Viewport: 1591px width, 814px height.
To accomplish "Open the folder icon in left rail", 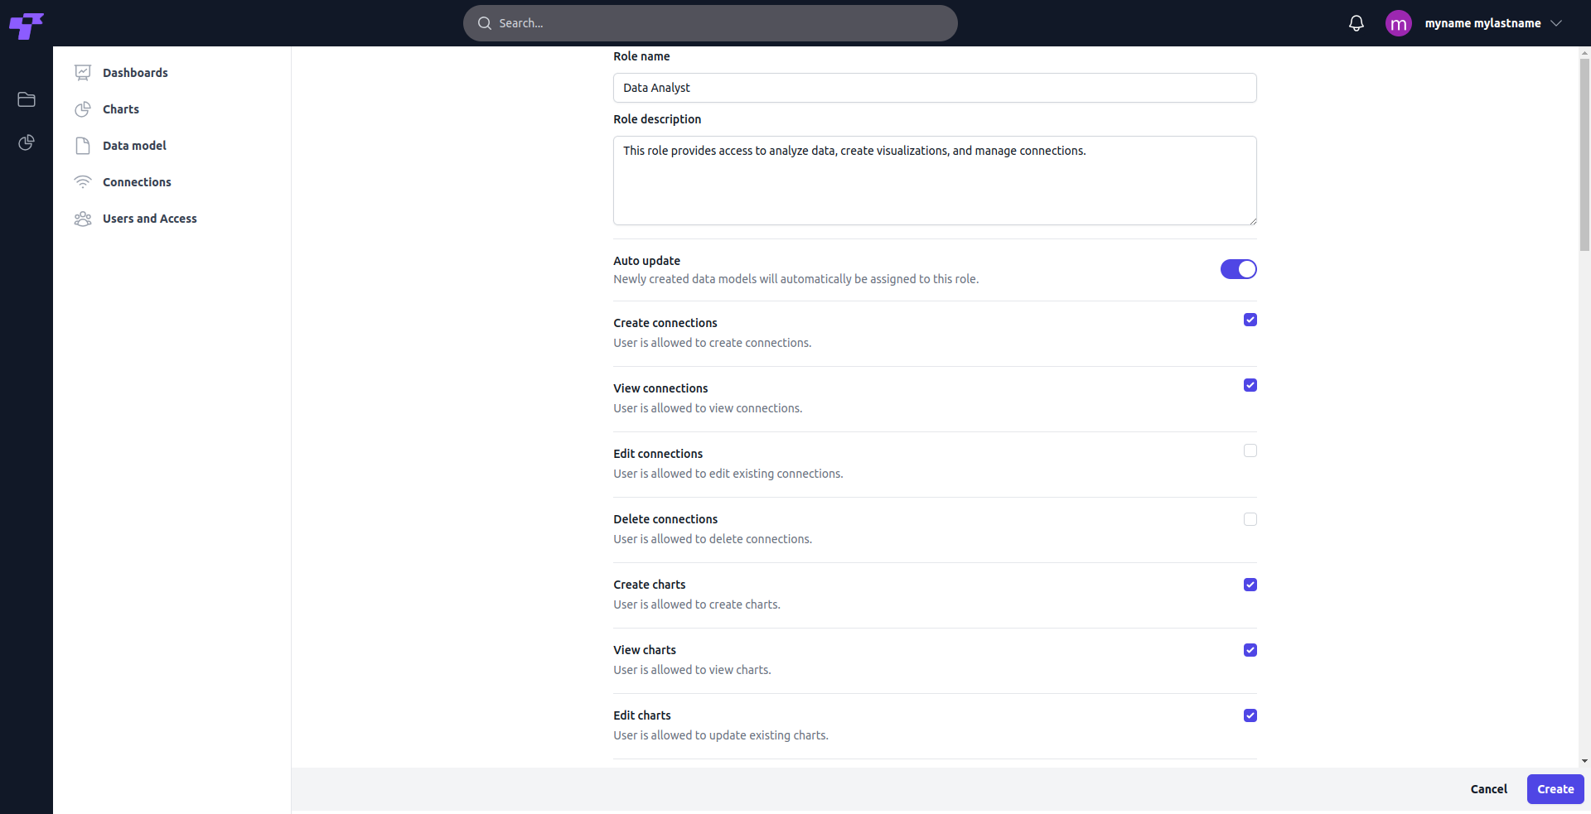I will (x=27, y=99).
